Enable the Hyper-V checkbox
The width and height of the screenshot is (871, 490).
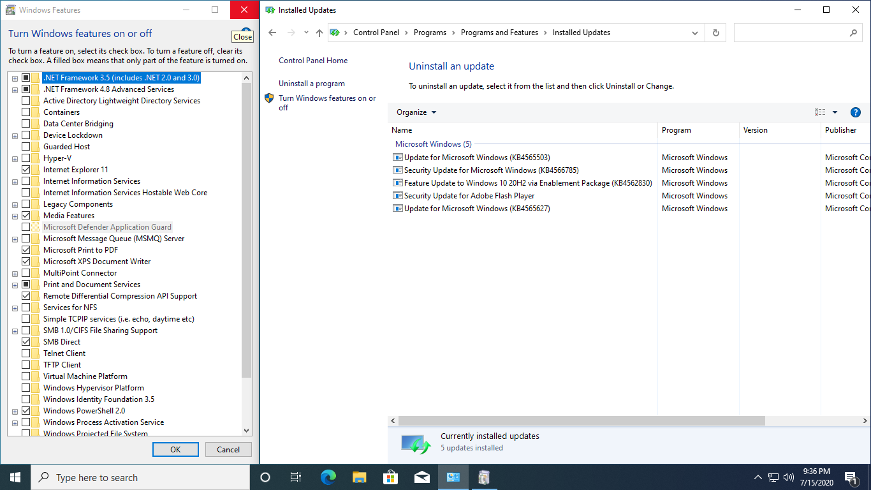tap(26, 158)
